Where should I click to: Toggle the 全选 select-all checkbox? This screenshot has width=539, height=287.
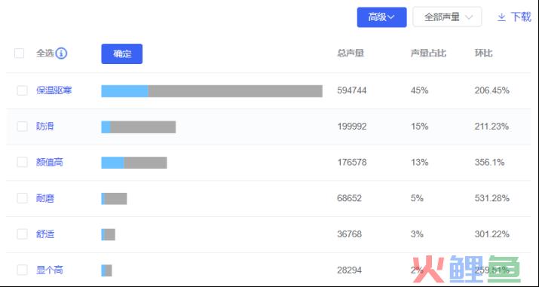click(20, 53)
